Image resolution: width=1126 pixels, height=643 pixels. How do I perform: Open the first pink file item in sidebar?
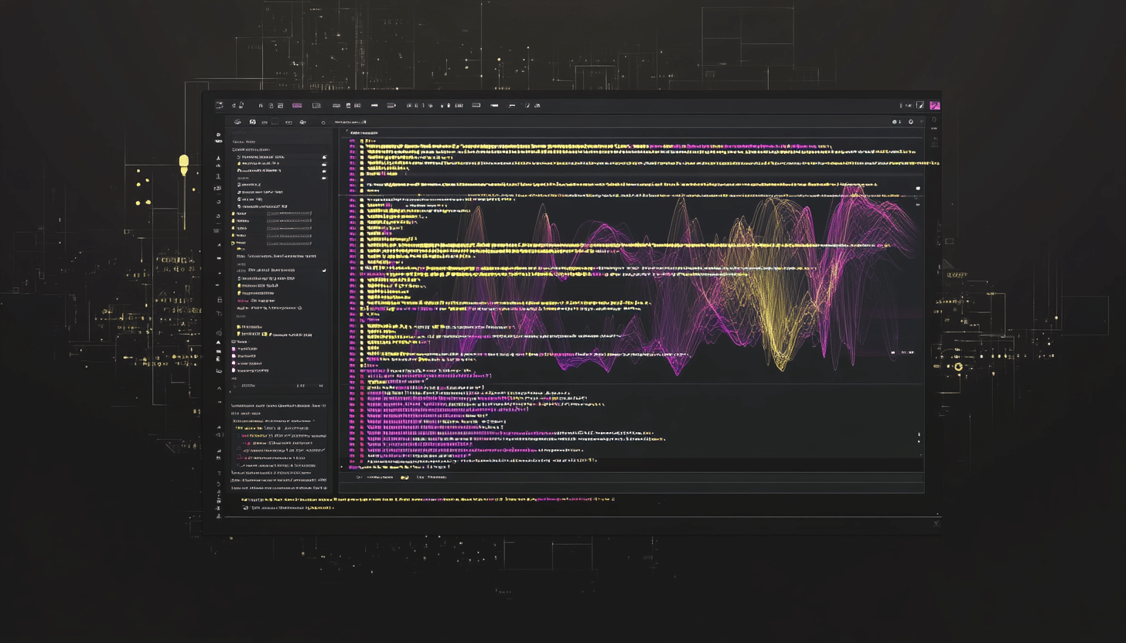click(x=234, y=349)
